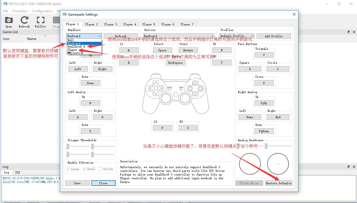
Task: Switch to Player 5 tab
Action: coord(149,24)
